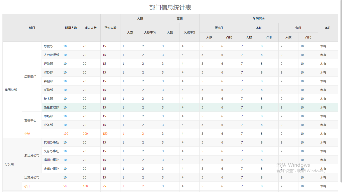
Task: Select the 平均人数 header cell
Action: 110,28
